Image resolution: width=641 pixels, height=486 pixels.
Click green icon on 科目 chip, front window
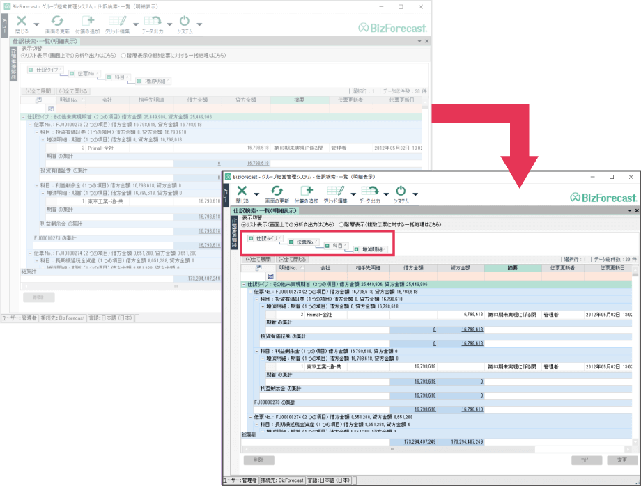coord(327,246)
